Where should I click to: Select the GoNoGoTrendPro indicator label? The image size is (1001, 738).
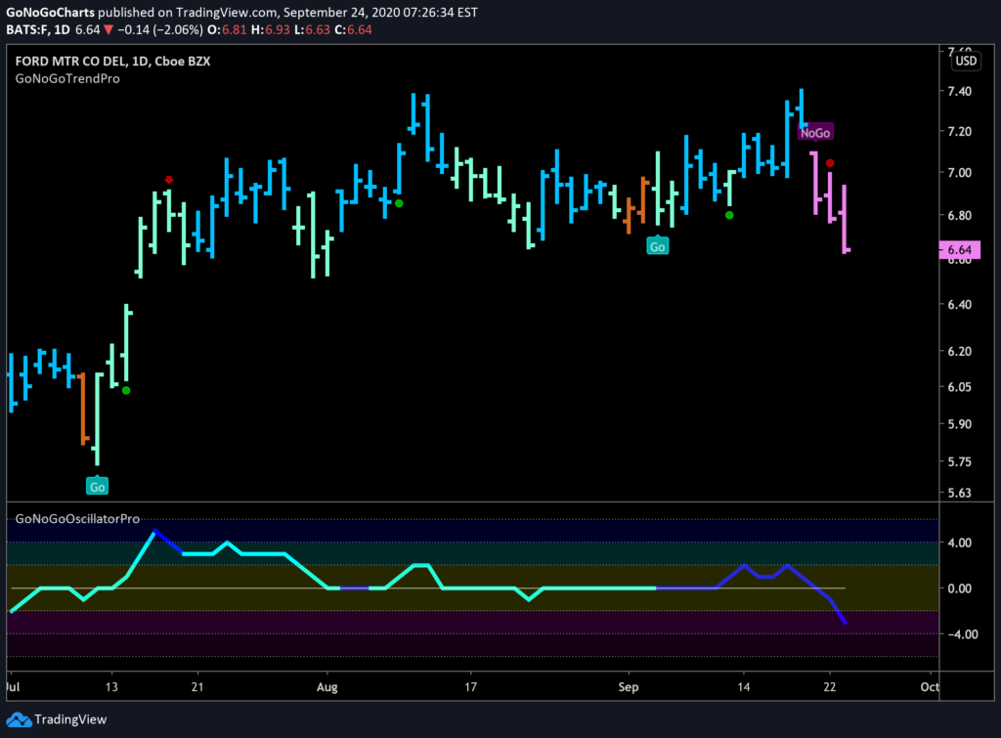click(x=67, y=78)
